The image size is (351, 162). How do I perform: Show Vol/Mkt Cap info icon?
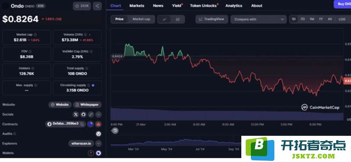tap(91, 52)
